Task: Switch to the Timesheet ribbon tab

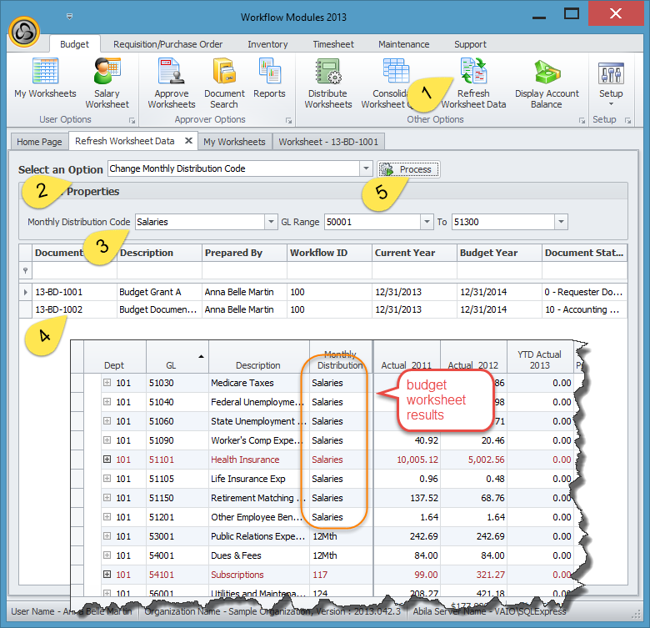Action: [332, 44]
